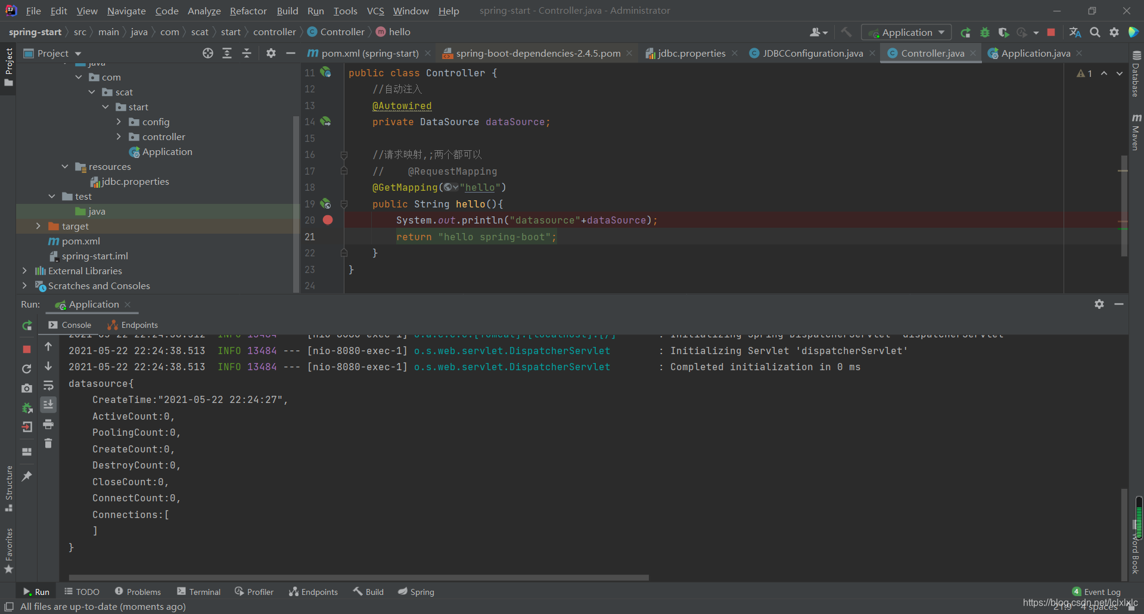The image size is (1144, 614).
Task: Expand External Libraries node
Action: pyautogui.click(x=24, y=271)
